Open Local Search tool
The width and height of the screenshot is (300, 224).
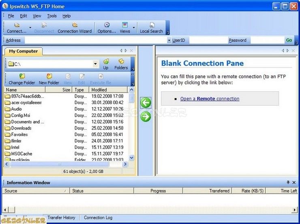point(151,28)
